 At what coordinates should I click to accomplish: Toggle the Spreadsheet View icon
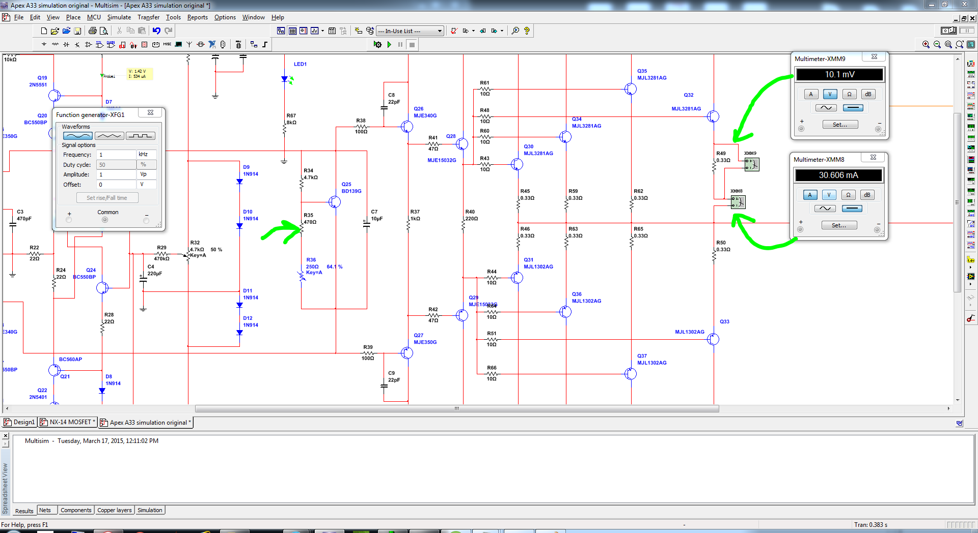(x=292, y=31)
